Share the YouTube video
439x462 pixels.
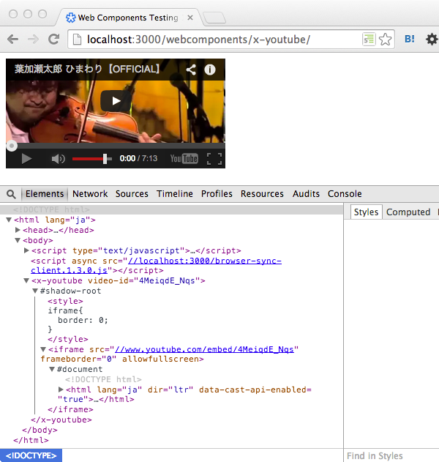pos(191,70)
